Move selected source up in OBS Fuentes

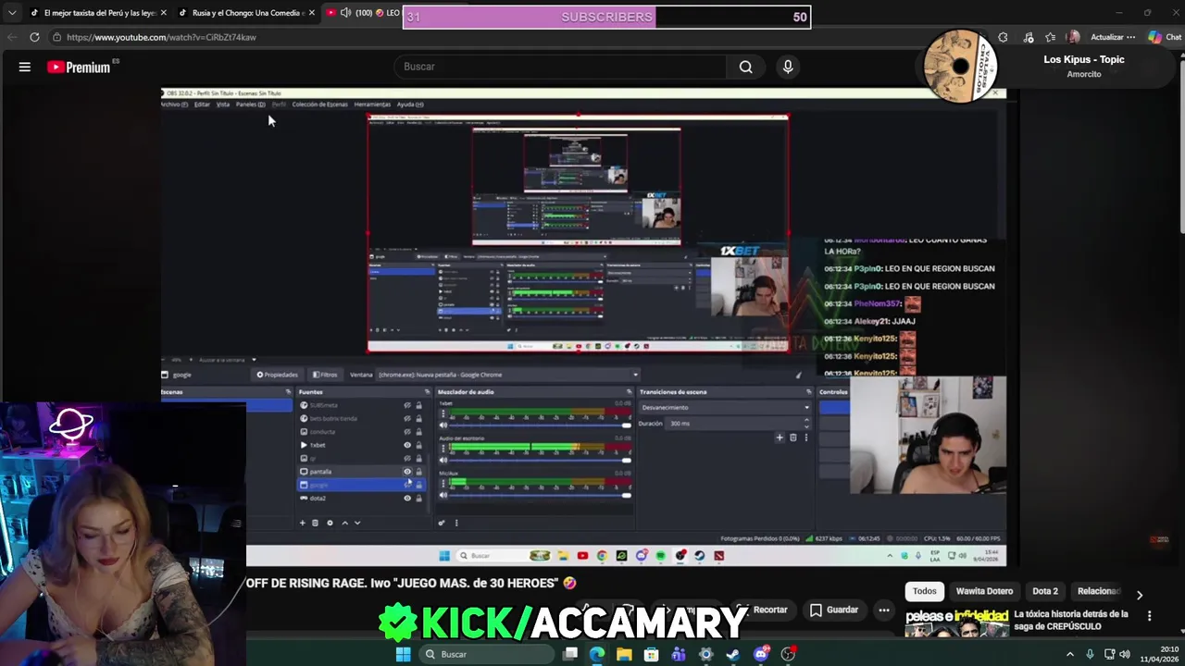[344, 523]
